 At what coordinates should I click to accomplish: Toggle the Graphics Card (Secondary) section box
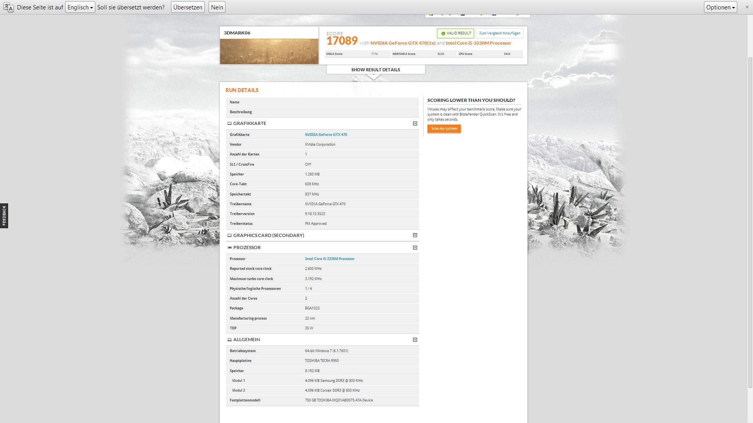(x=415, y=235)
